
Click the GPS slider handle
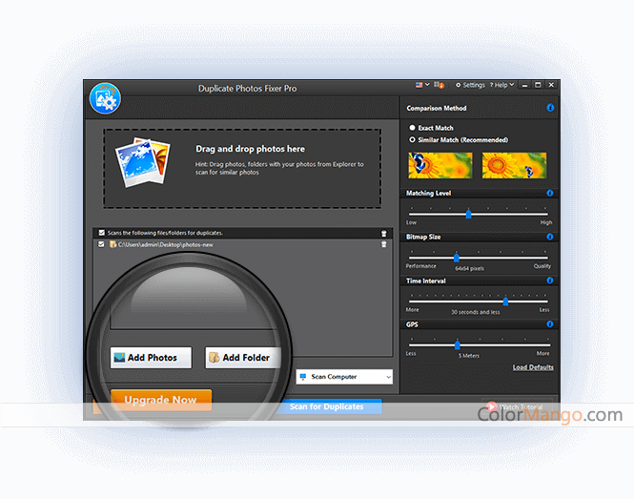pos(458,344)
